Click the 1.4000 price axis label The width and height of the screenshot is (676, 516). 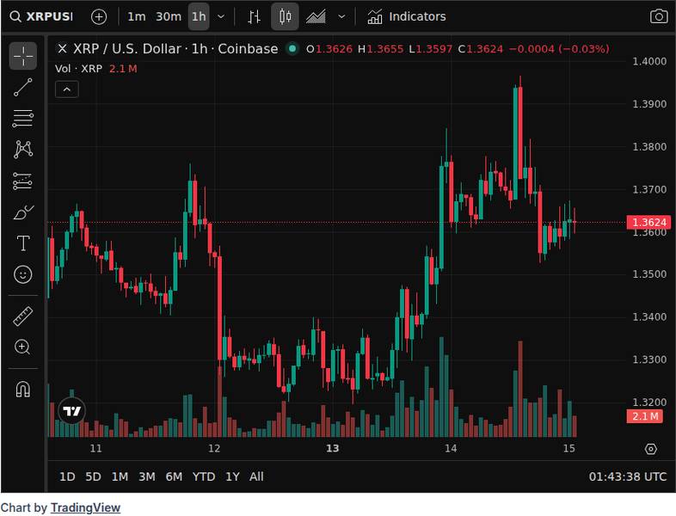[649, 61]
